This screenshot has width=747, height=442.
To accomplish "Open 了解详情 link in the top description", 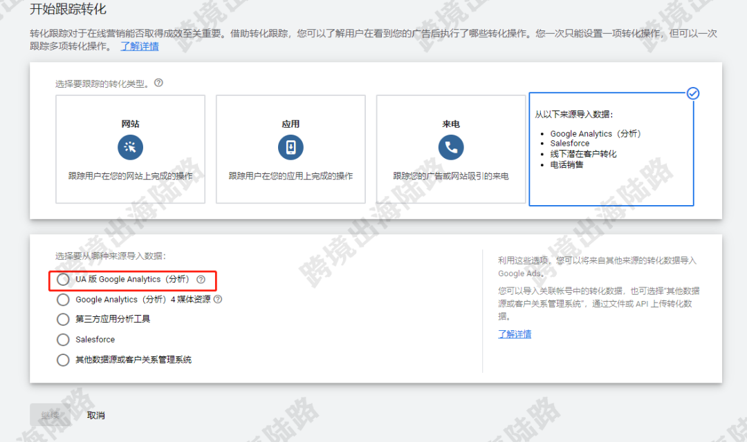I will [140, 46].
